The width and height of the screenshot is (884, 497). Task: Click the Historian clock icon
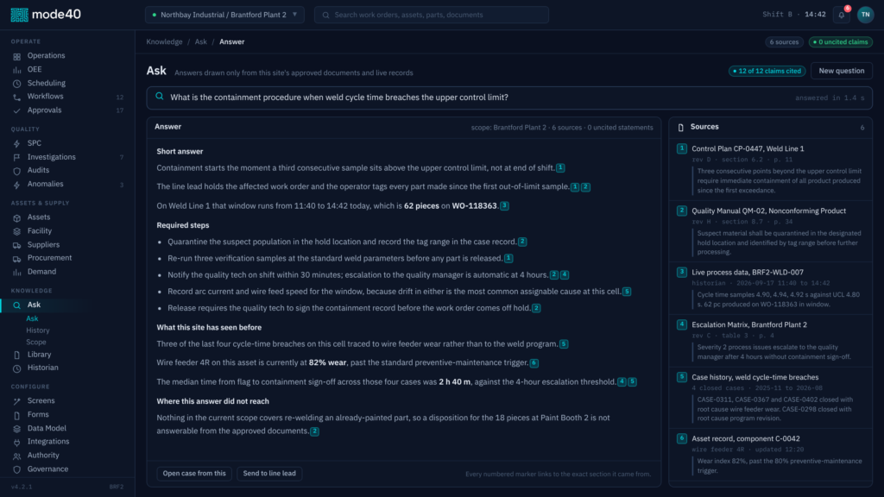pyautogui.click(x=17, y=368)
